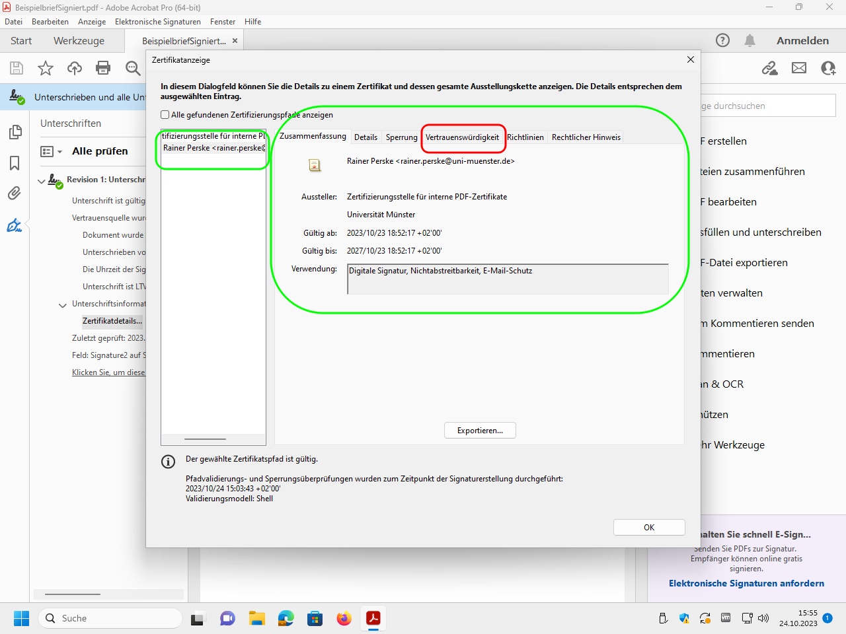Open the Bookmarks panel in left sidebar
Screen dimensions: 846x634
pos(15,163)
